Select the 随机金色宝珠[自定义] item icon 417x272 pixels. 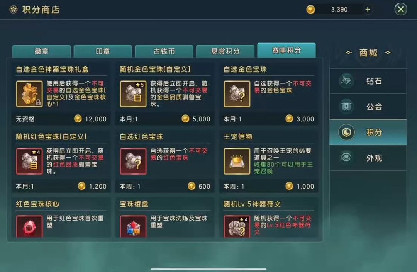point(133,94)
